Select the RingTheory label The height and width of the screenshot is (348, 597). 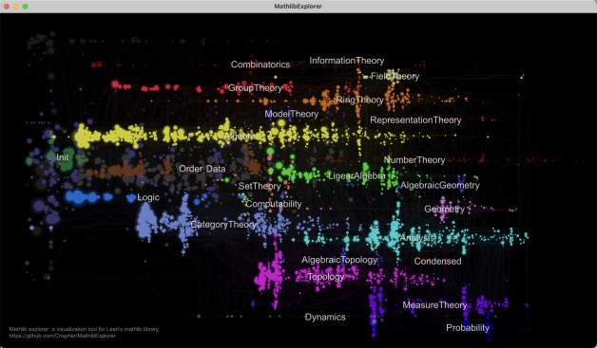tap(359, 100)
